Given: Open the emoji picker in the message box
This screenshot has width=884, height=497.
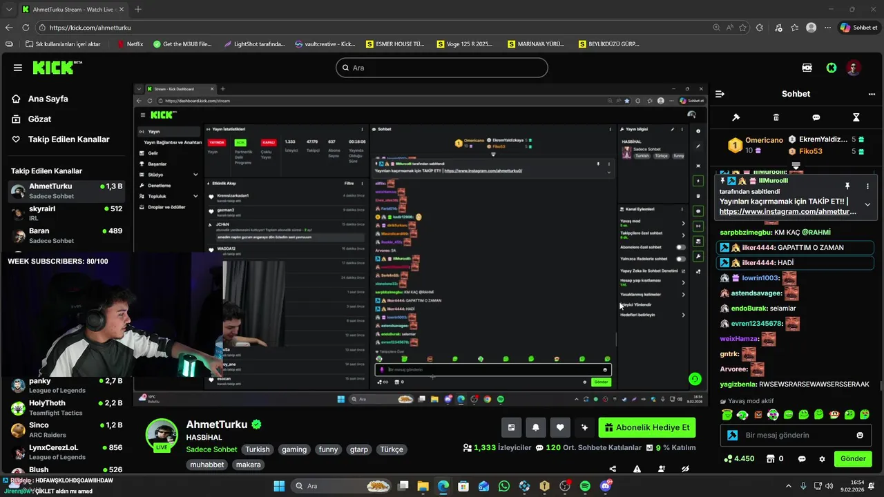Looking at the screenshot, I should (860, 435).
